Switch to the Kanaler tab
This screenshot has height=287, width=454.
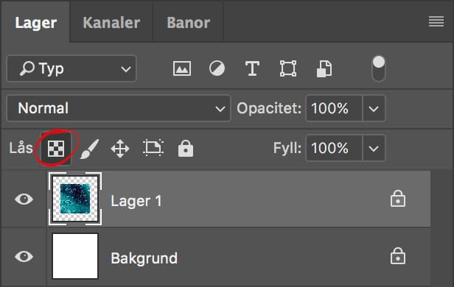click(x=111, y=23)
